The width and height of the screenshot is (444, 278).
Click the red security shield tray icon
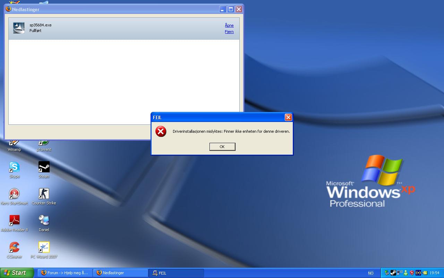click(x=412, y=273)
